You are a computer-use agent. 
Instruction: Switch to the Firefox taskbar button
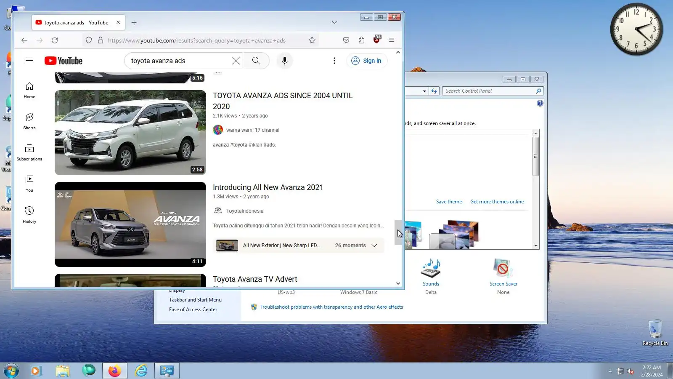[x=114, y=371]
